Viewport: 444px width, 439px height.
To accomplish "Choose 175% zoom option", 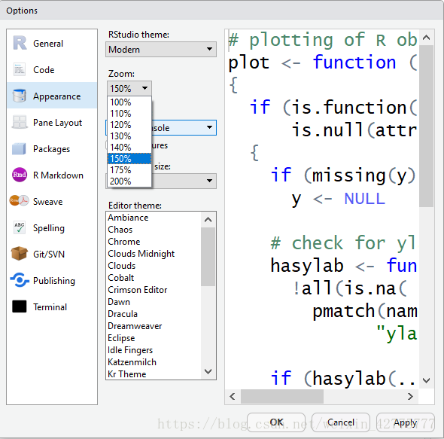I will (129, 169).
